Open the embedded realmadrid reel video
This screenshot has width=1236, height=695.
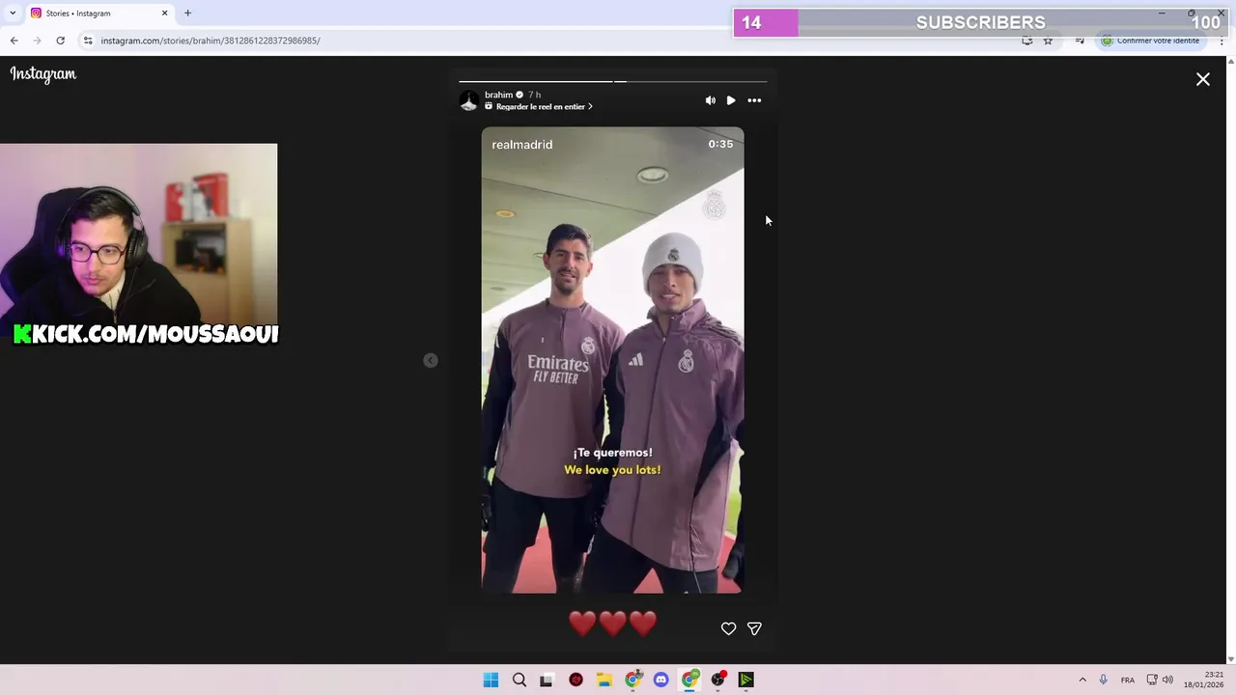(x=613, y=360)
